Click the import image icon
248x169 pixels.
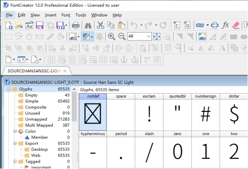tap(202, 37)
